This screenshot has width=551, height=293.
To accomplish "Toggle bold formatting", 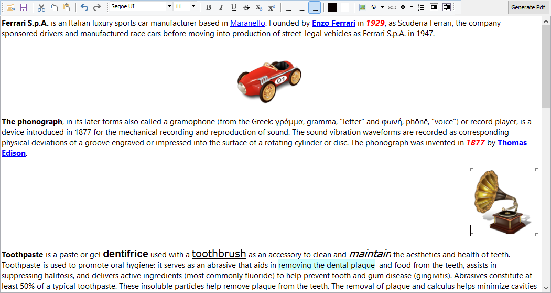I will click(209, 7).
